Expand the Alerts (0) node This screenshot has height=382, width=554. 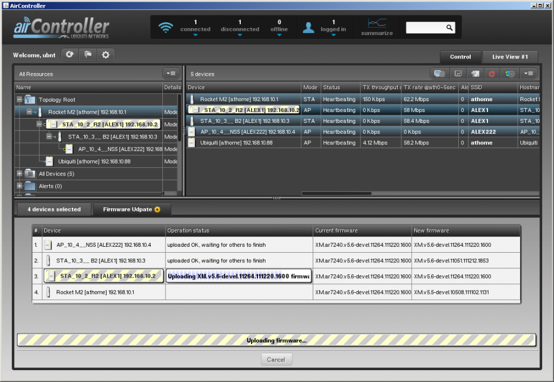[x=20, y=186]
